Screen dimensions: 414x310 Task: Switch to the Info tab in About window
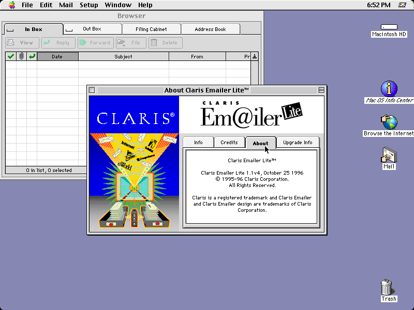[x=198, y=143]
